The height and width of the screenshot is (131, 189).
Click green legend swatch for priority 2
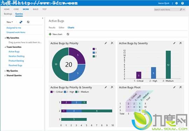(x=94, y=56)
